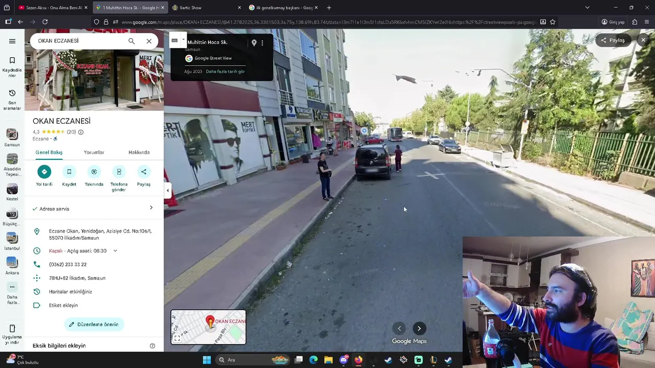Open the Google Maps hamburger menu
The width and height of the screenshot is (655, 368).
(12, 41)
